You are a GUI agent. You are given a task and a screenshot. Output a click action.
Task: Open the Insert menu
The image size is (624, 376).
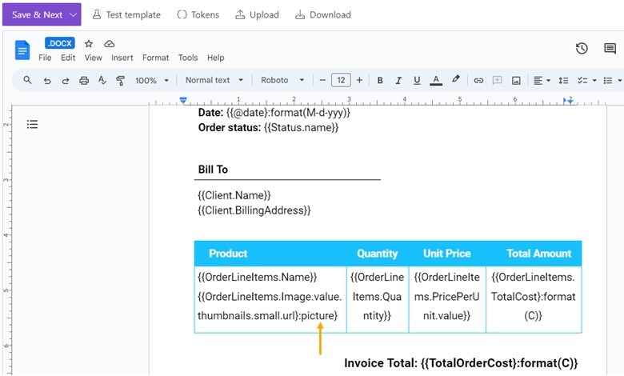(122, 58)
